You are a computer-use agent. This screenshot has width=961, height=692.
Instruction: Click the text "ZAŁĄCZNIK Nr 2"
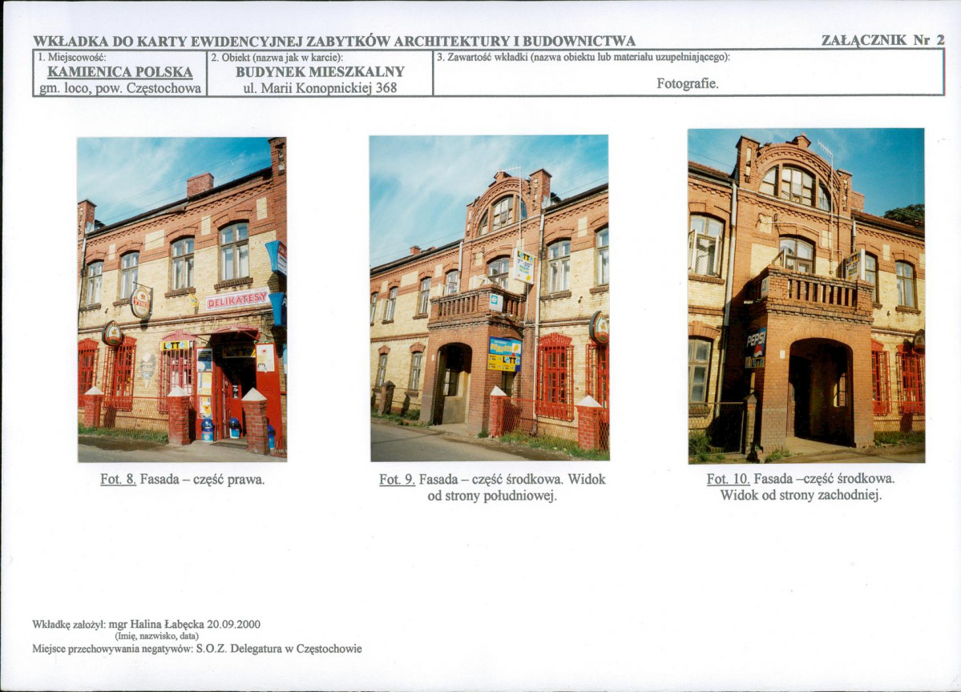(882, 40)
